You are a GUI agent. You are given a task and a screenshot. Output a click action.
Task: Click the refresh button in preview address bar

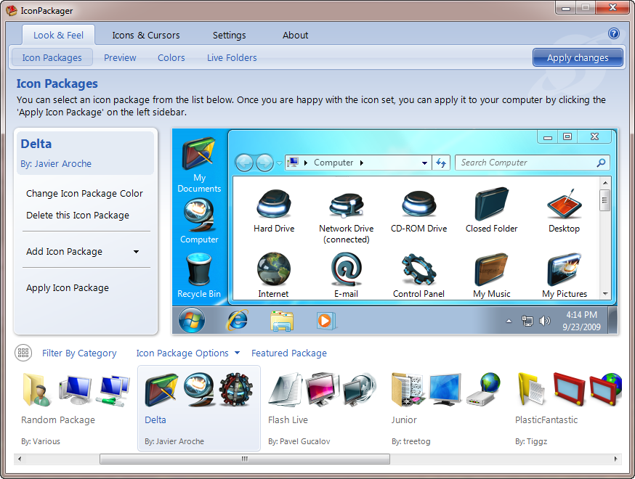click(x=441, y=163)
